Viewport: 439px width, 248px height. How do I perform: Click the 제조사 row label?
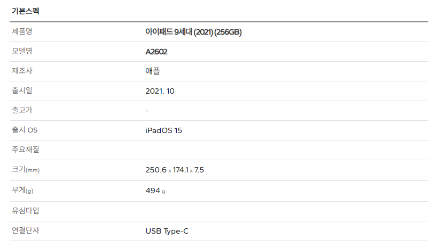(x=22, y=71)
